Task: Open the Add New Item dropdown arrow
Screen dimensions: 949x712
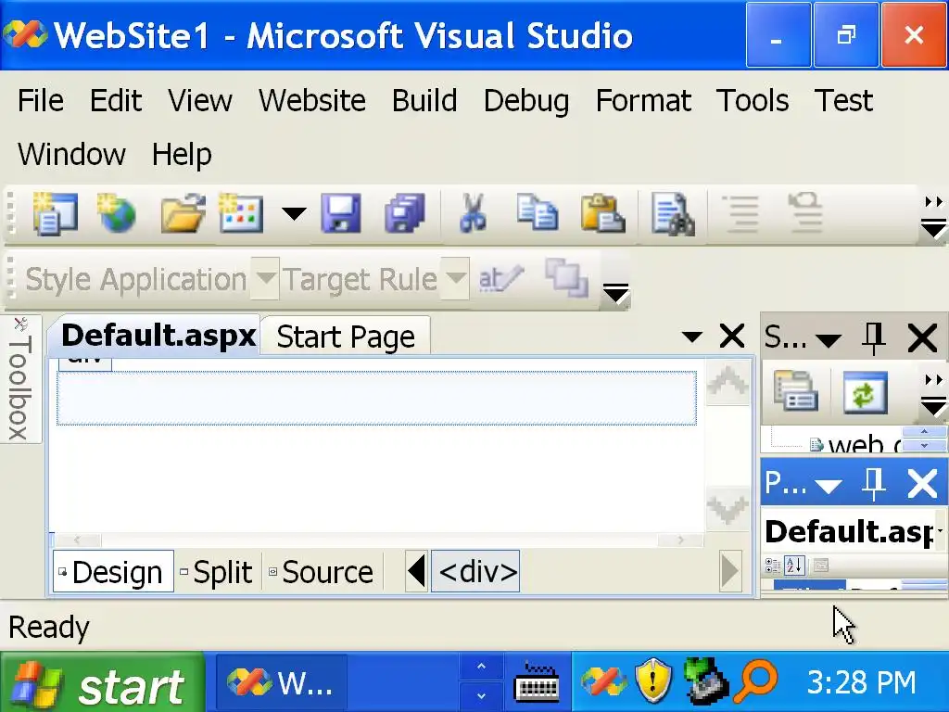Action: 294,213
